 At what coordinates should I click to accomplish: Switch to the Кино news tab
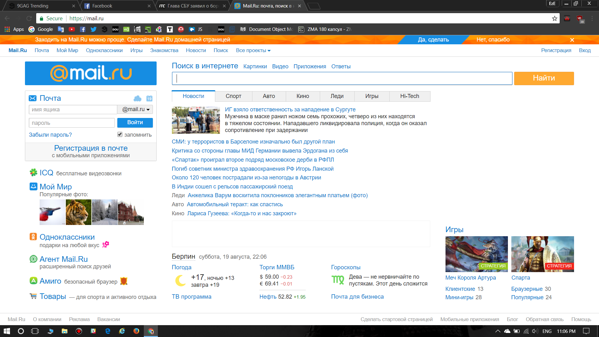click(303, 96)
